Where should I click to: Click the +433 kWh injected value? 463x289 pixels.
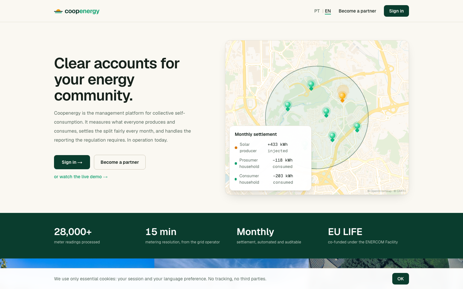tap(278, 148)
